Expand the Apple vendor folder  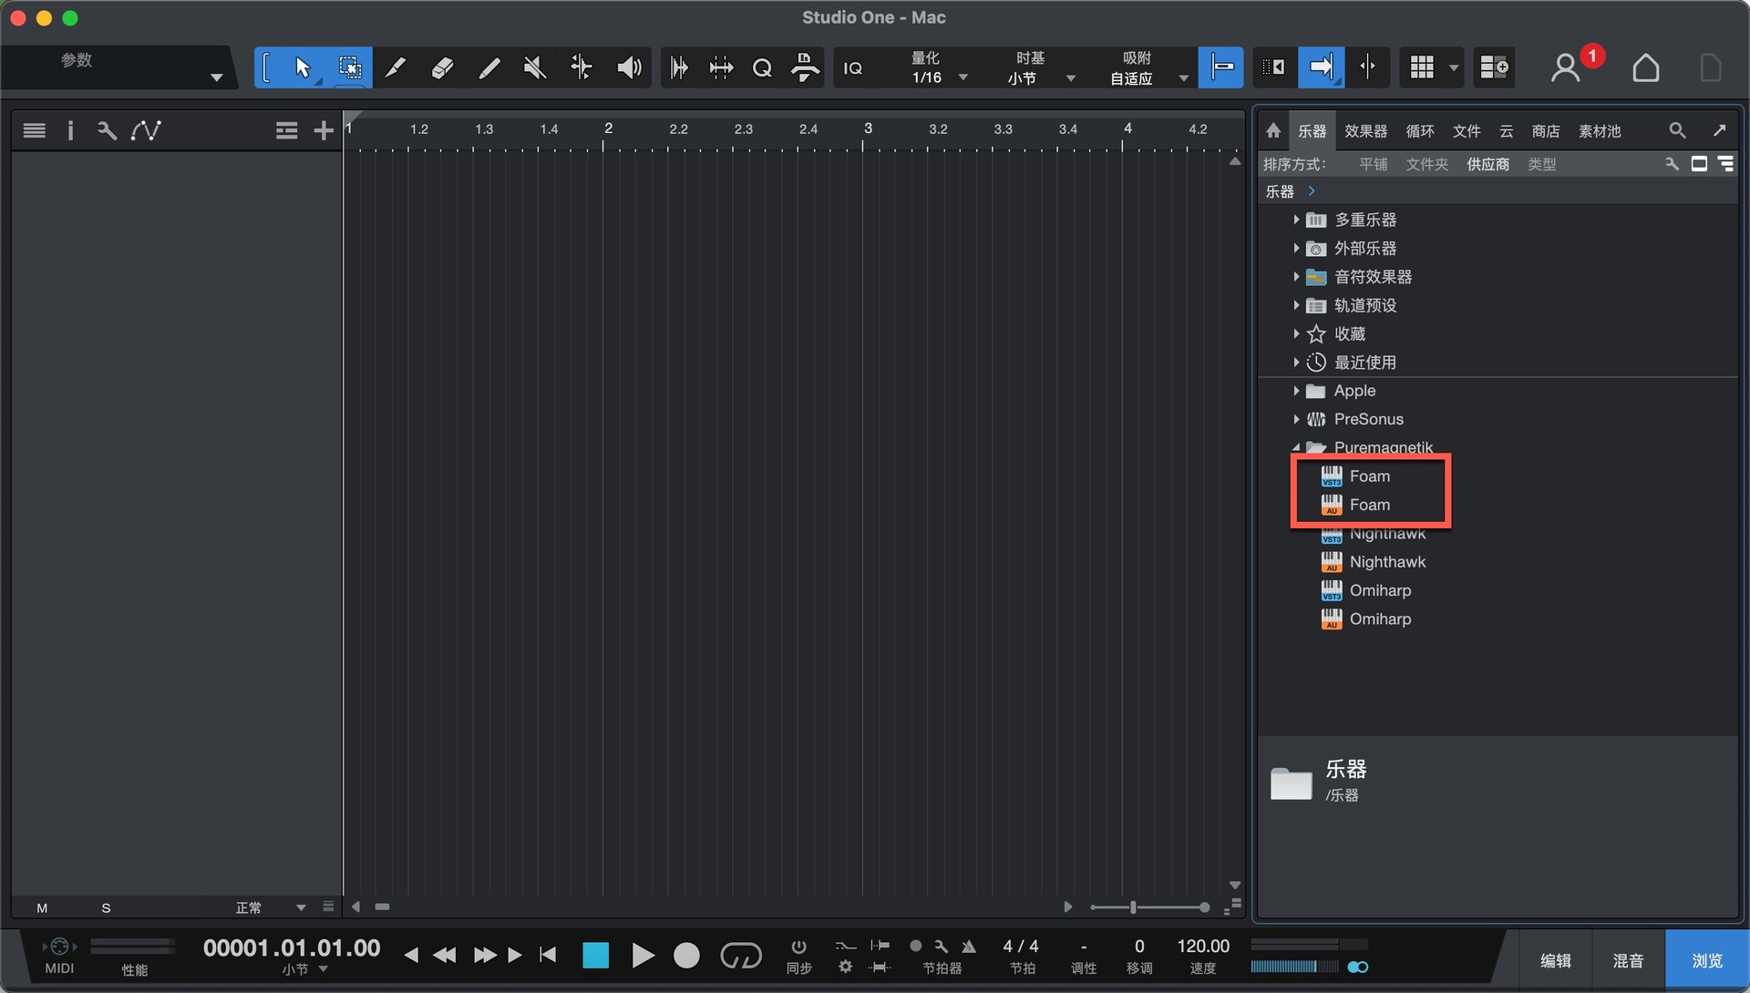coord(1296,391)
